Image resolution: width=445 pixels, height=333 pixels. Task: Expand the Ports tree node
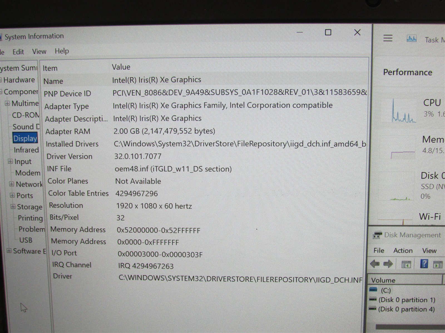(x=12, y=195)
